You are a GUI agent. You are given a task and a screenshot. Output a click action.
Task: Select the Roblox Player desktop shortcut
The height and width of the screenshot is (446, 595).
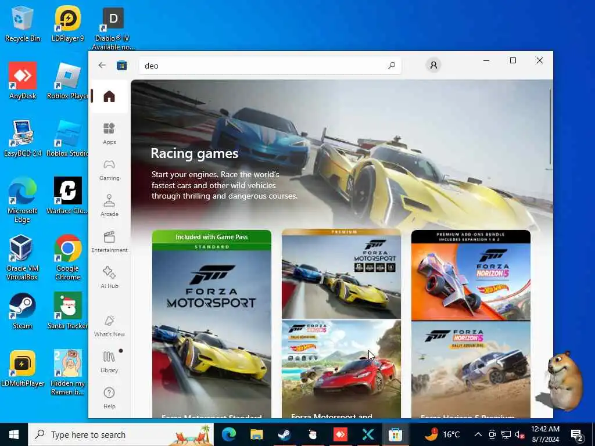pyautogui.click(x=67, y=81)
